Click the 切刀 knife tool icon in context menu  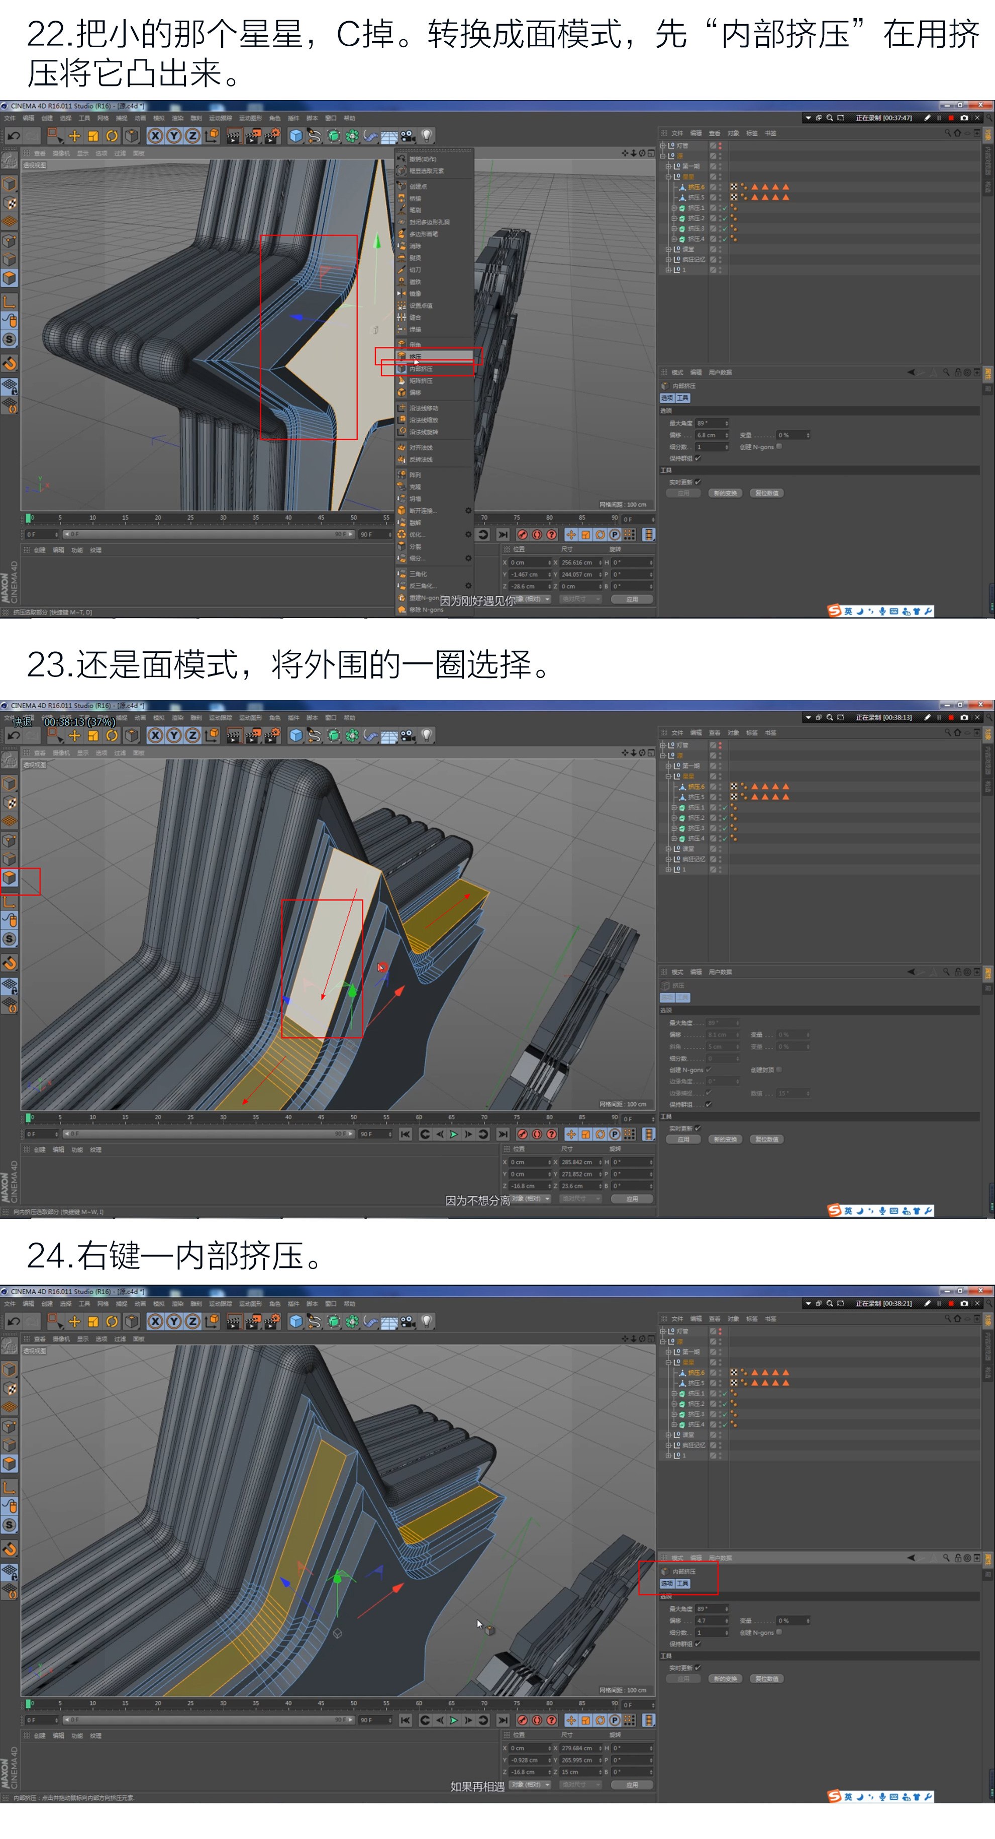click(402, 270)
